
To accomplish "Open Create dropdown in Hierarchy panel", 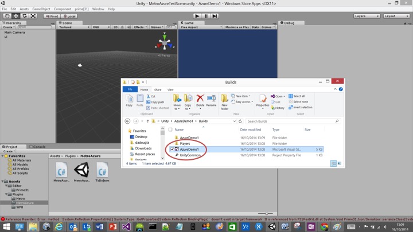I will coord(9,27).
